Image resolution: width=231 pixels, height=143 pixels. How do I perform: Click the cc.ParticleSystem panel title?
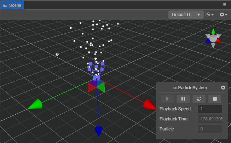click(190, 88)
